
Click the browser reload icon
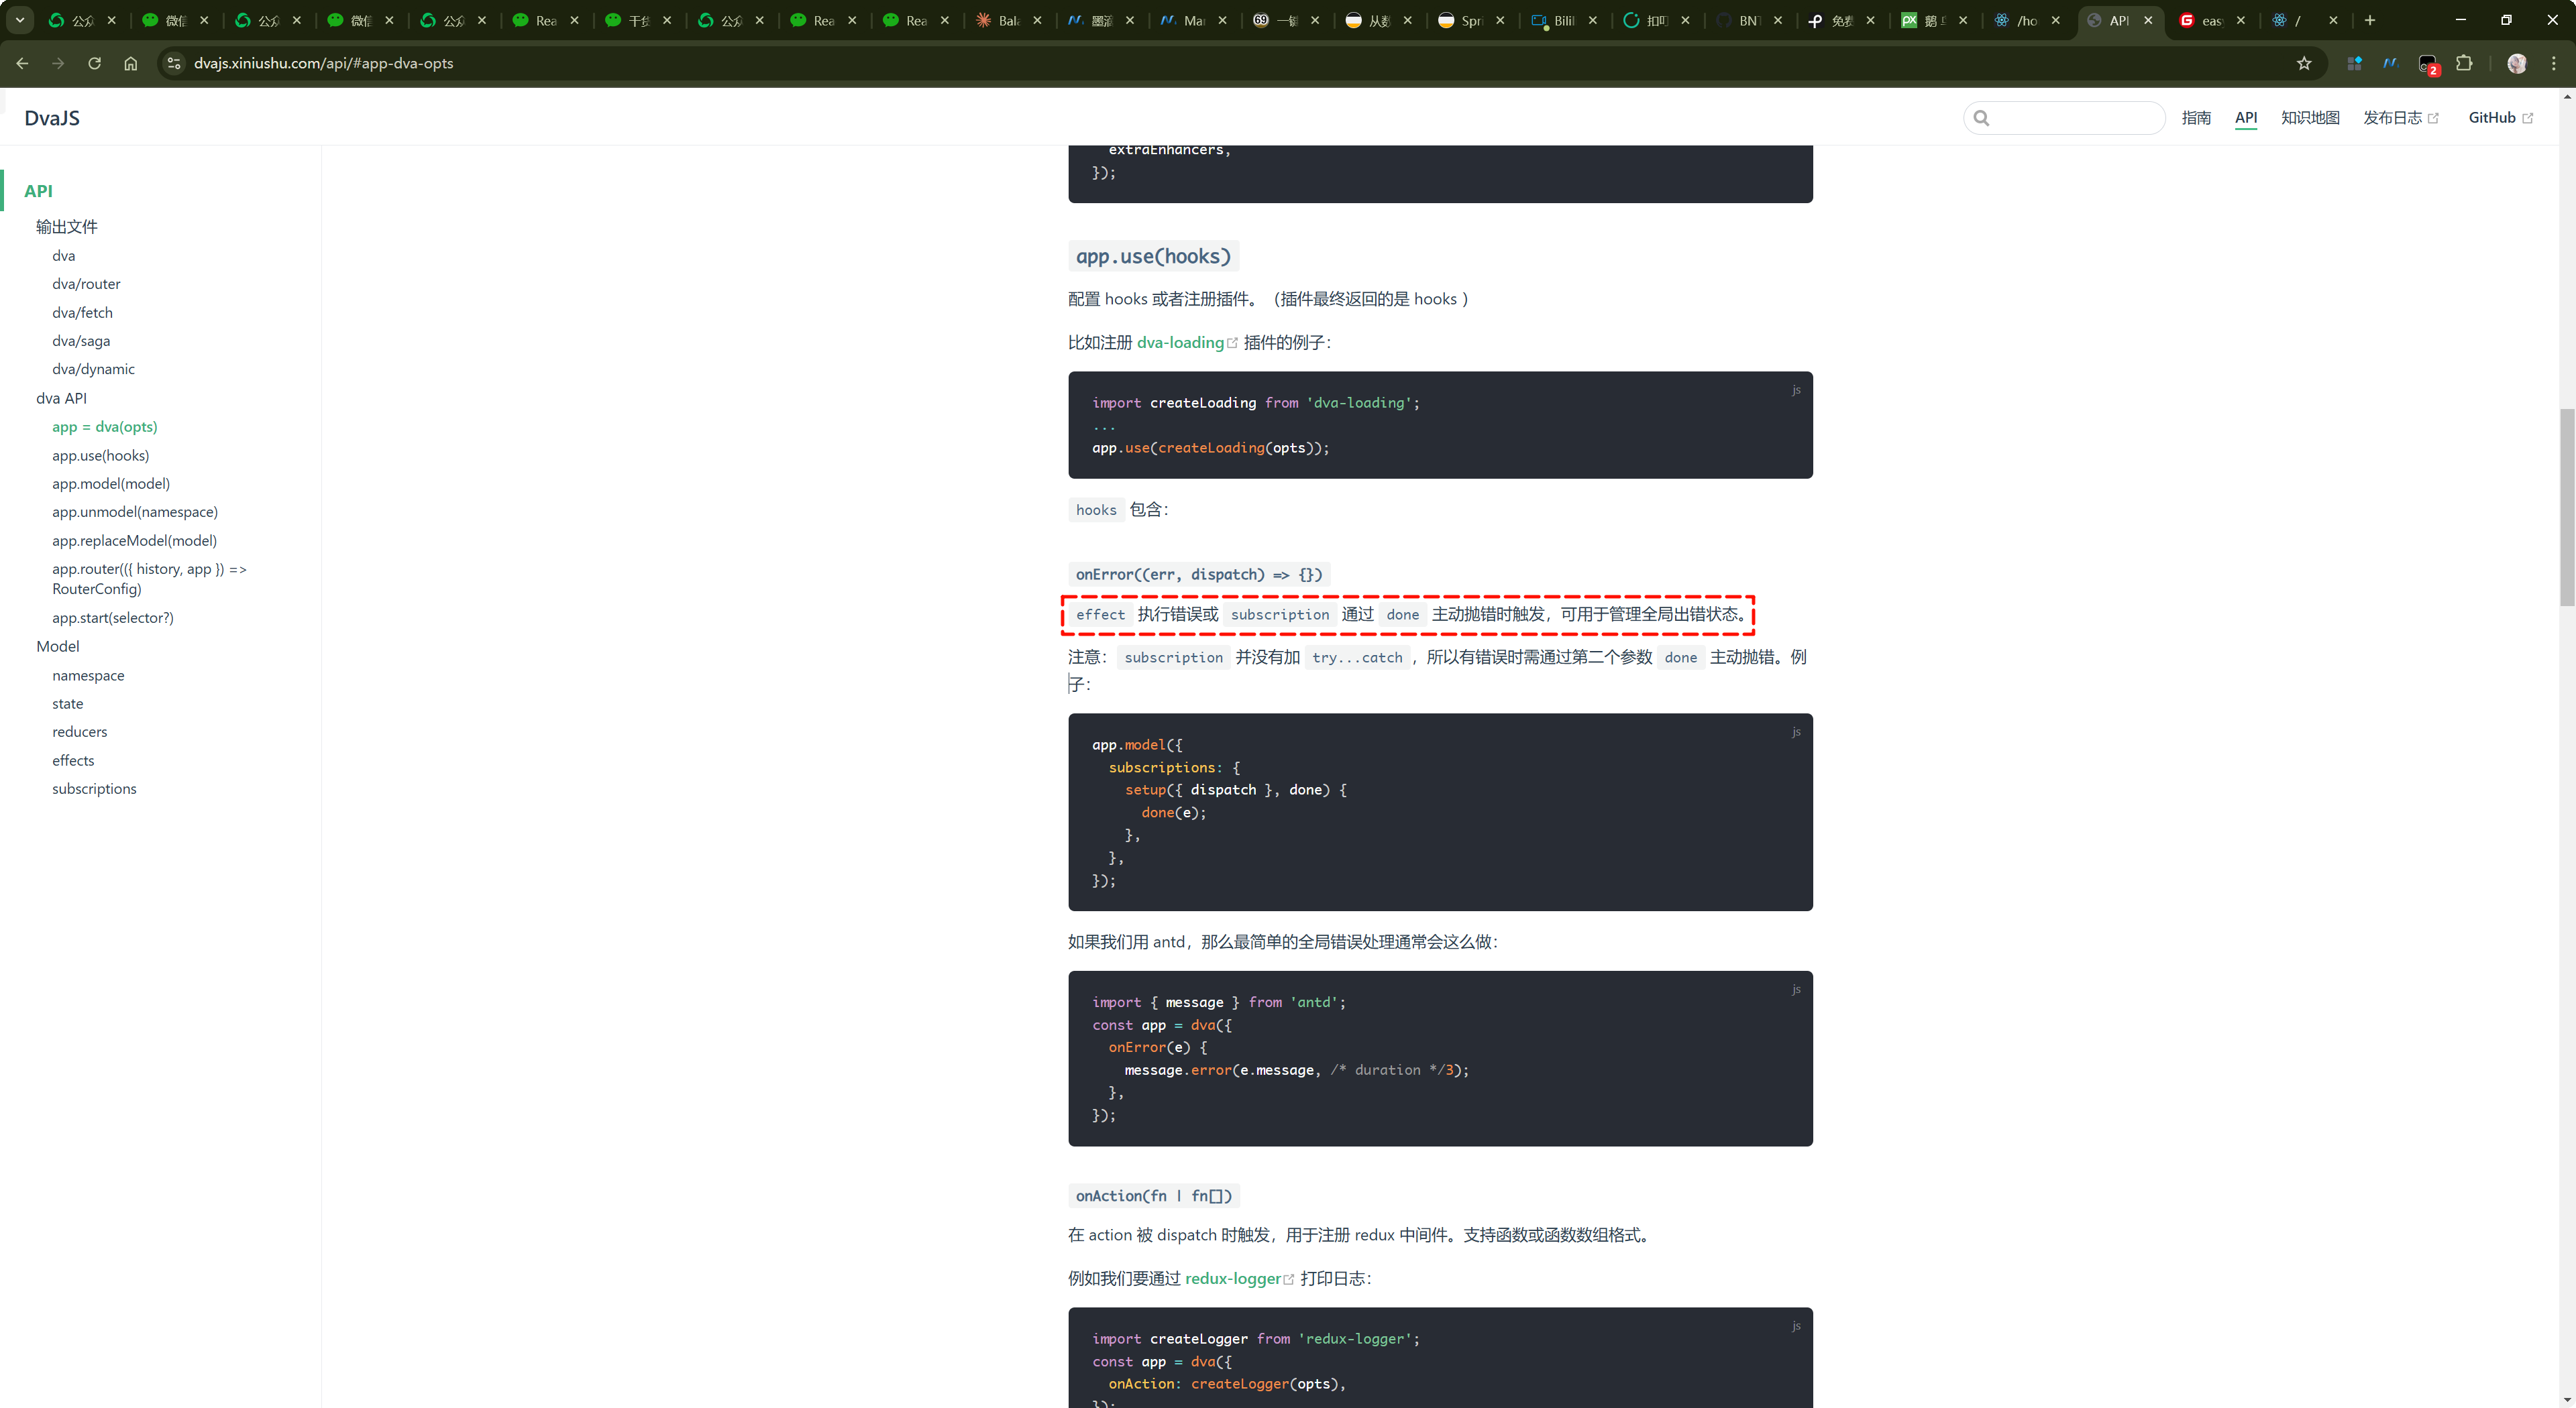(94, 63)
